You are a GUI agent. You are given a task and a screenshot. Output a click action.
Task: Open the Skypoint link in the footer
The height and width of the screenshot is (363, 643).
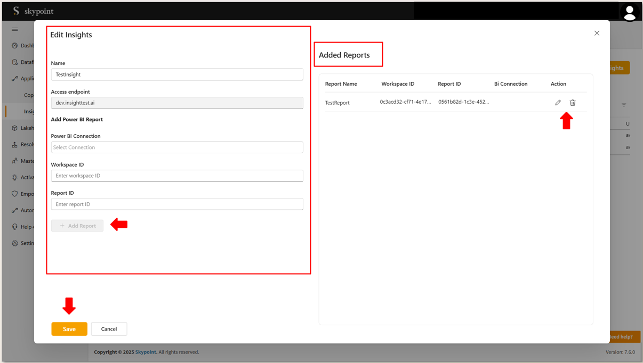pyautogui.click(x=146, y=352)
